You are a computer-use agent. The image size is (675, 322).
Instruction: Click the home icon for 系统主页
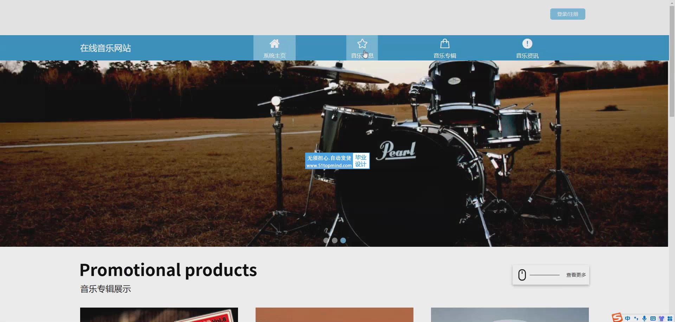pos(275,44)
